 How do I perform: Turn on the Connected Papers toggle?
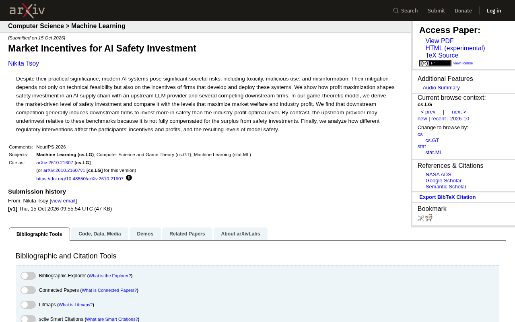pos(28,290)
